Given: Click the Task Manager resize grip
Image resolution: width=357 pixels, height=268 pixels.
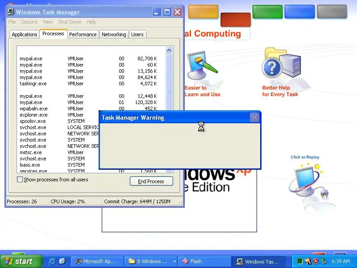Looking at the screenshot, I should point(180,203).
